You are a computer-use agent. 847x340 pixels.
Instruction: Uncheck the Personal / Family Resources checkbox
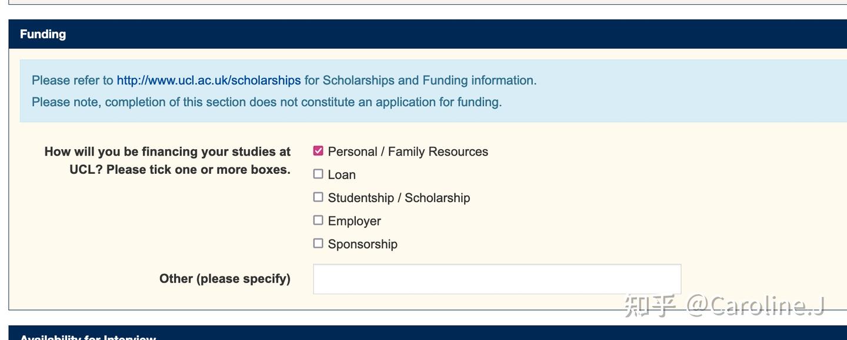point(318,151)
